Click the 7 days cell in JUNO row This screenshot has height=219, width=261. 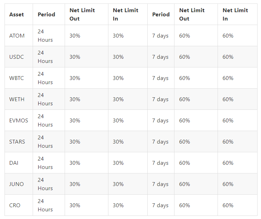(160, 184)
